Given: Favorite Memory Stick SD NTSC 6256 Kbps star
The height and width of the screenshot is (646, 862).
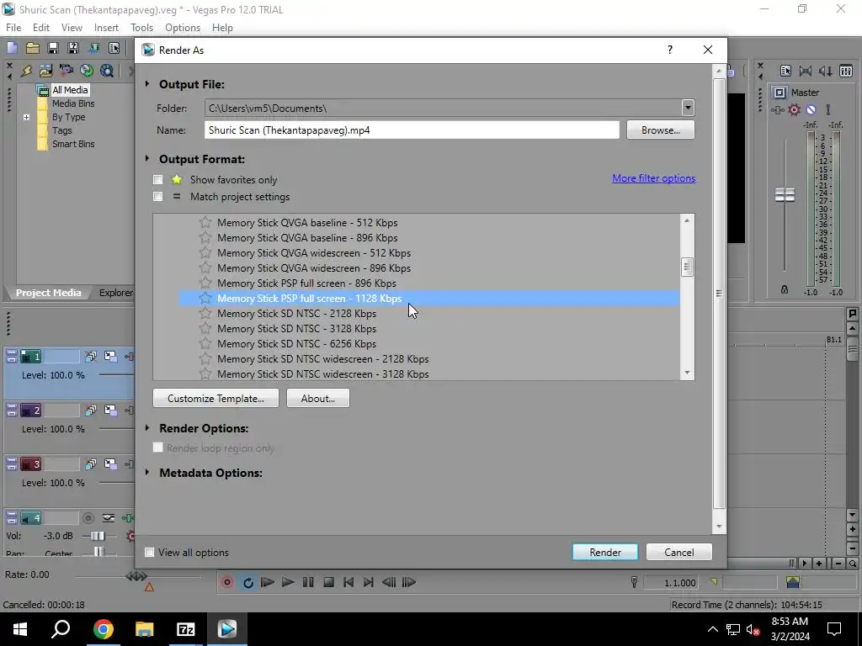Looking at the screenshot, I should 205,343.
